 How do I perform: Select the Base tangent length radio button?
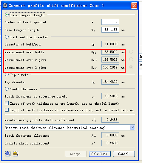7,15
